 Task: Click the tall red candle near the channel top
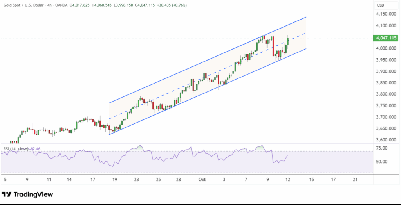point(273,46)
